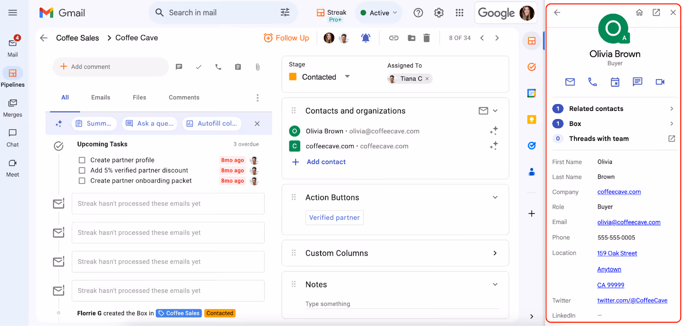Go to previous box arrow

coord(482,38)
